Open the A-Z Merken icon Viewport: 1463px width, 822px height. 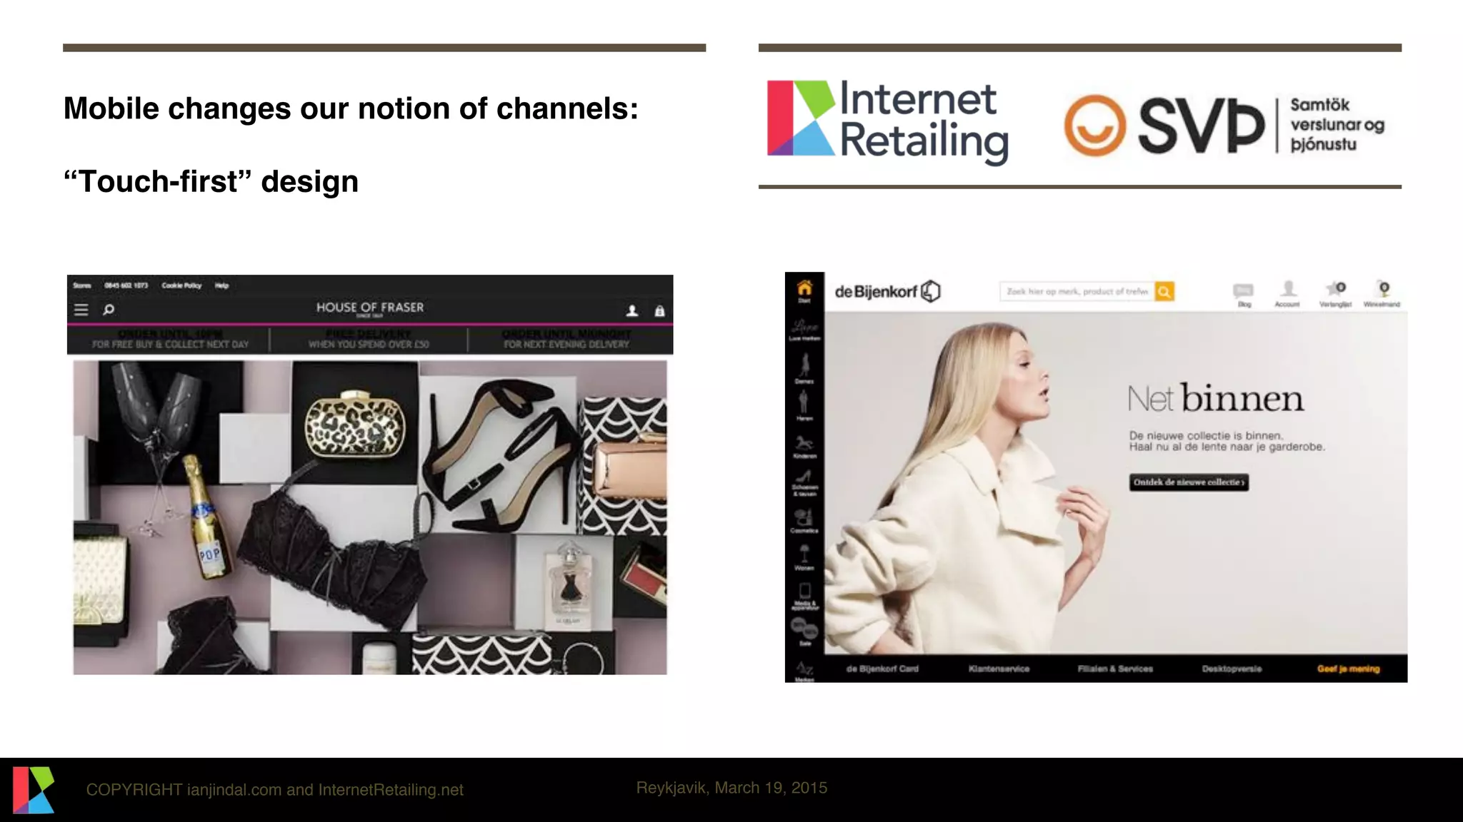(x=804, y=672)
